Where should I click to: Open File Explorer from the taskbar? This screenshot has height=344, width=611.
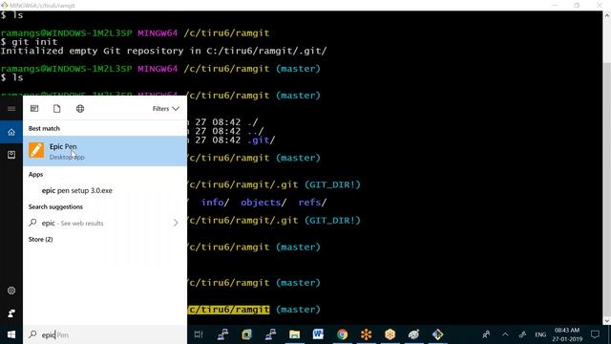coord(295,334)
